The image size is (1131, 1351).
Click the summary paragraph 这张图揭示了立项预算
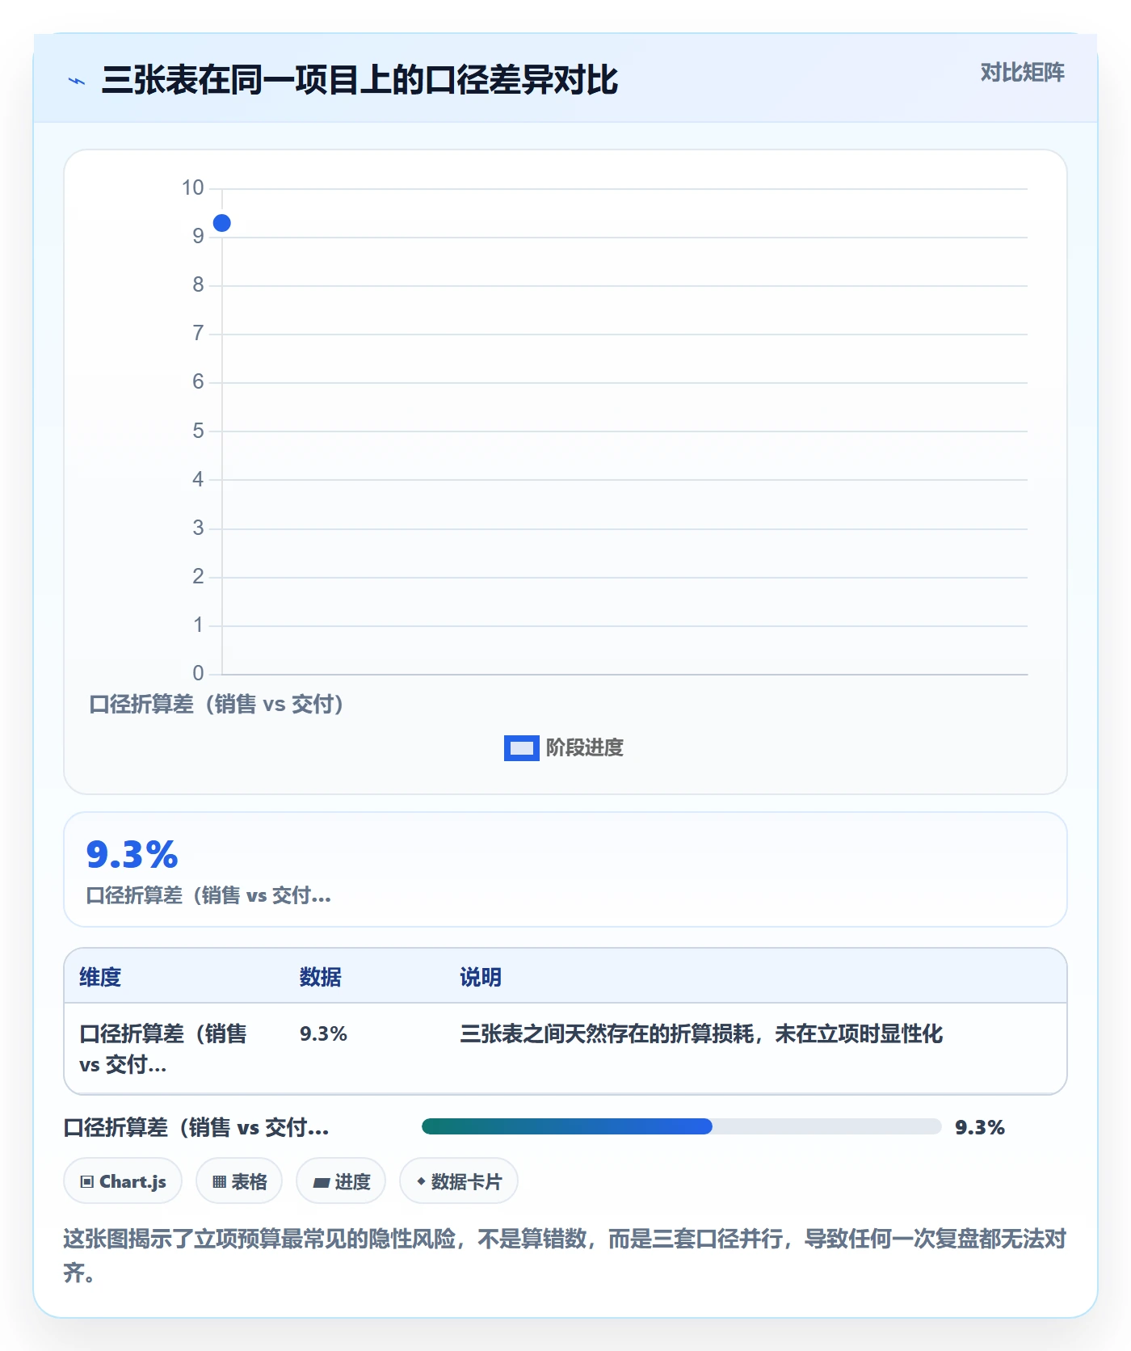click(x=565, y=1256)
